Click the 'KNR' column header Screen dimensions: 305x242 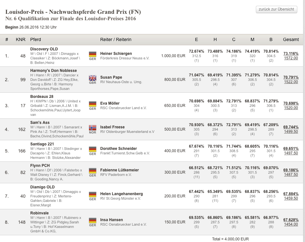[21, 39]
